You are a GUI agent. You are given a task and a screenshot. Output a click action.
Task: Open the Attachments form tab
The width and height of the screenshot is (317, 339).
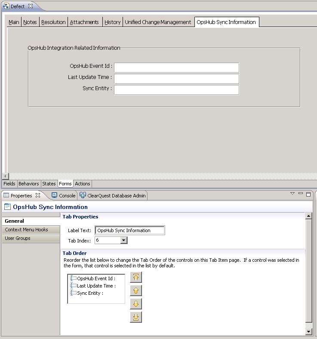84,22
